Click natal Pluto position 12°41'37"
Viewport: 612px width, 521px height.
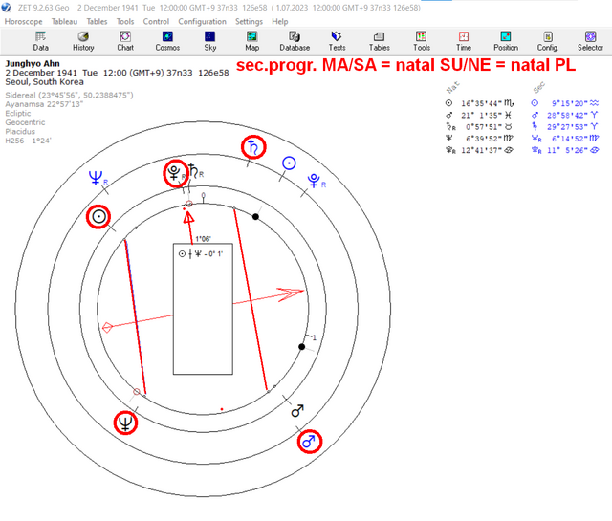[x=481, y=150]
